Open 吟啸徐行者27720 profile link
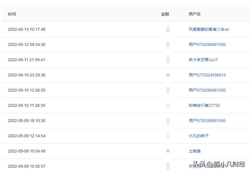This screenshot has width=250, height=172. tap(204, 105)
